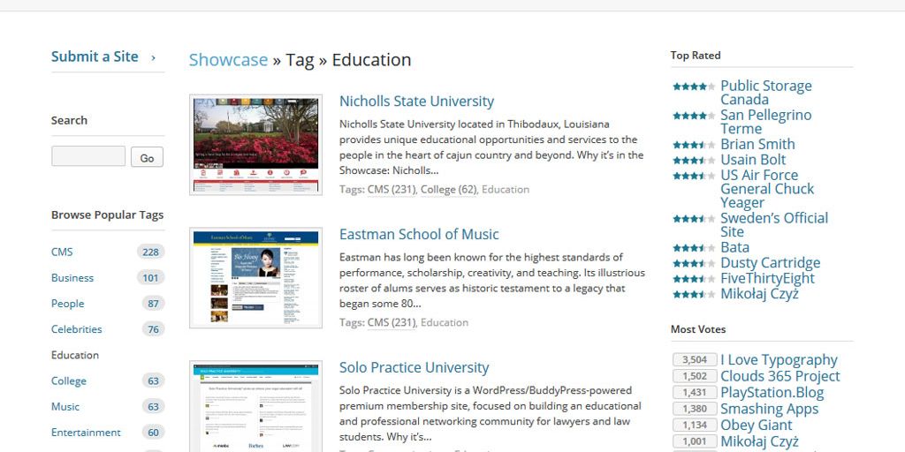Browse the CMS popular tag

pos(62,252)
